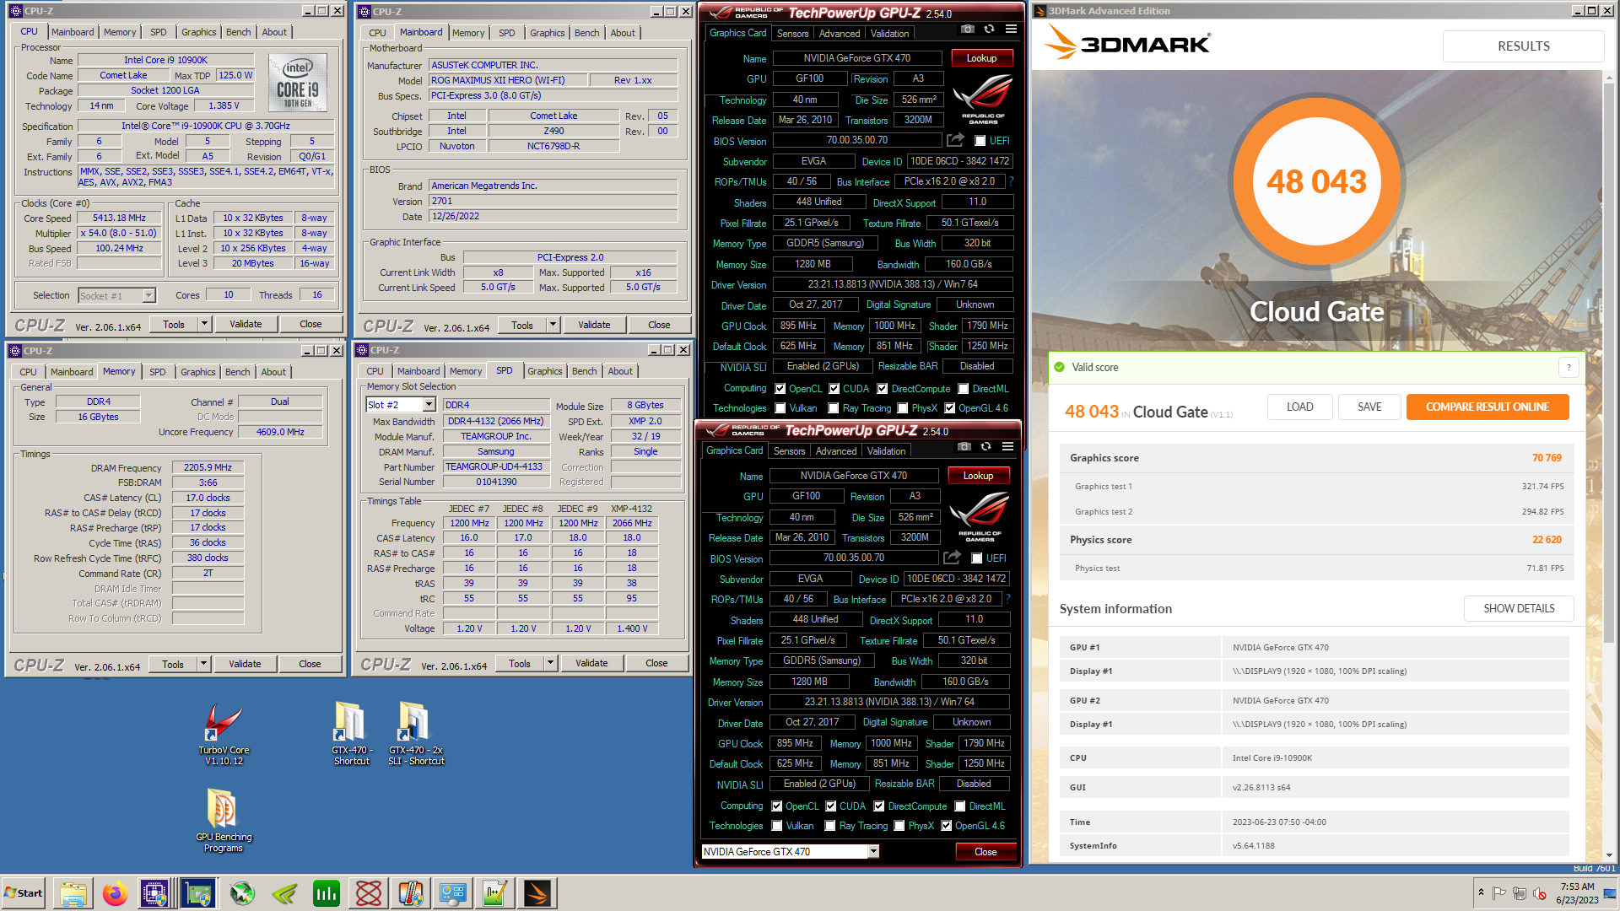Open the lower GPU-Z hamburger menu

point(1007,447)
